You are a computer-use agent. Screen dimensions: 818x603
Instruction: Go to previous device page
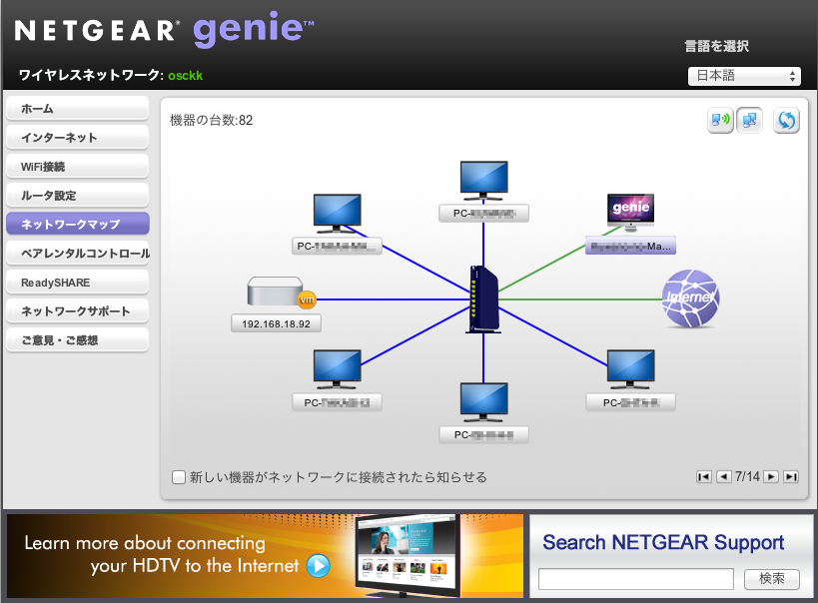tap(723, 477)
